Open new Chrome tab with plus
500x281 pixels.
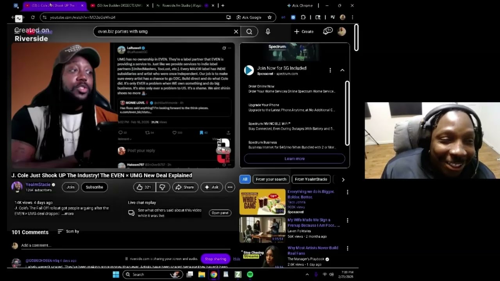click(x=223, y=5)
